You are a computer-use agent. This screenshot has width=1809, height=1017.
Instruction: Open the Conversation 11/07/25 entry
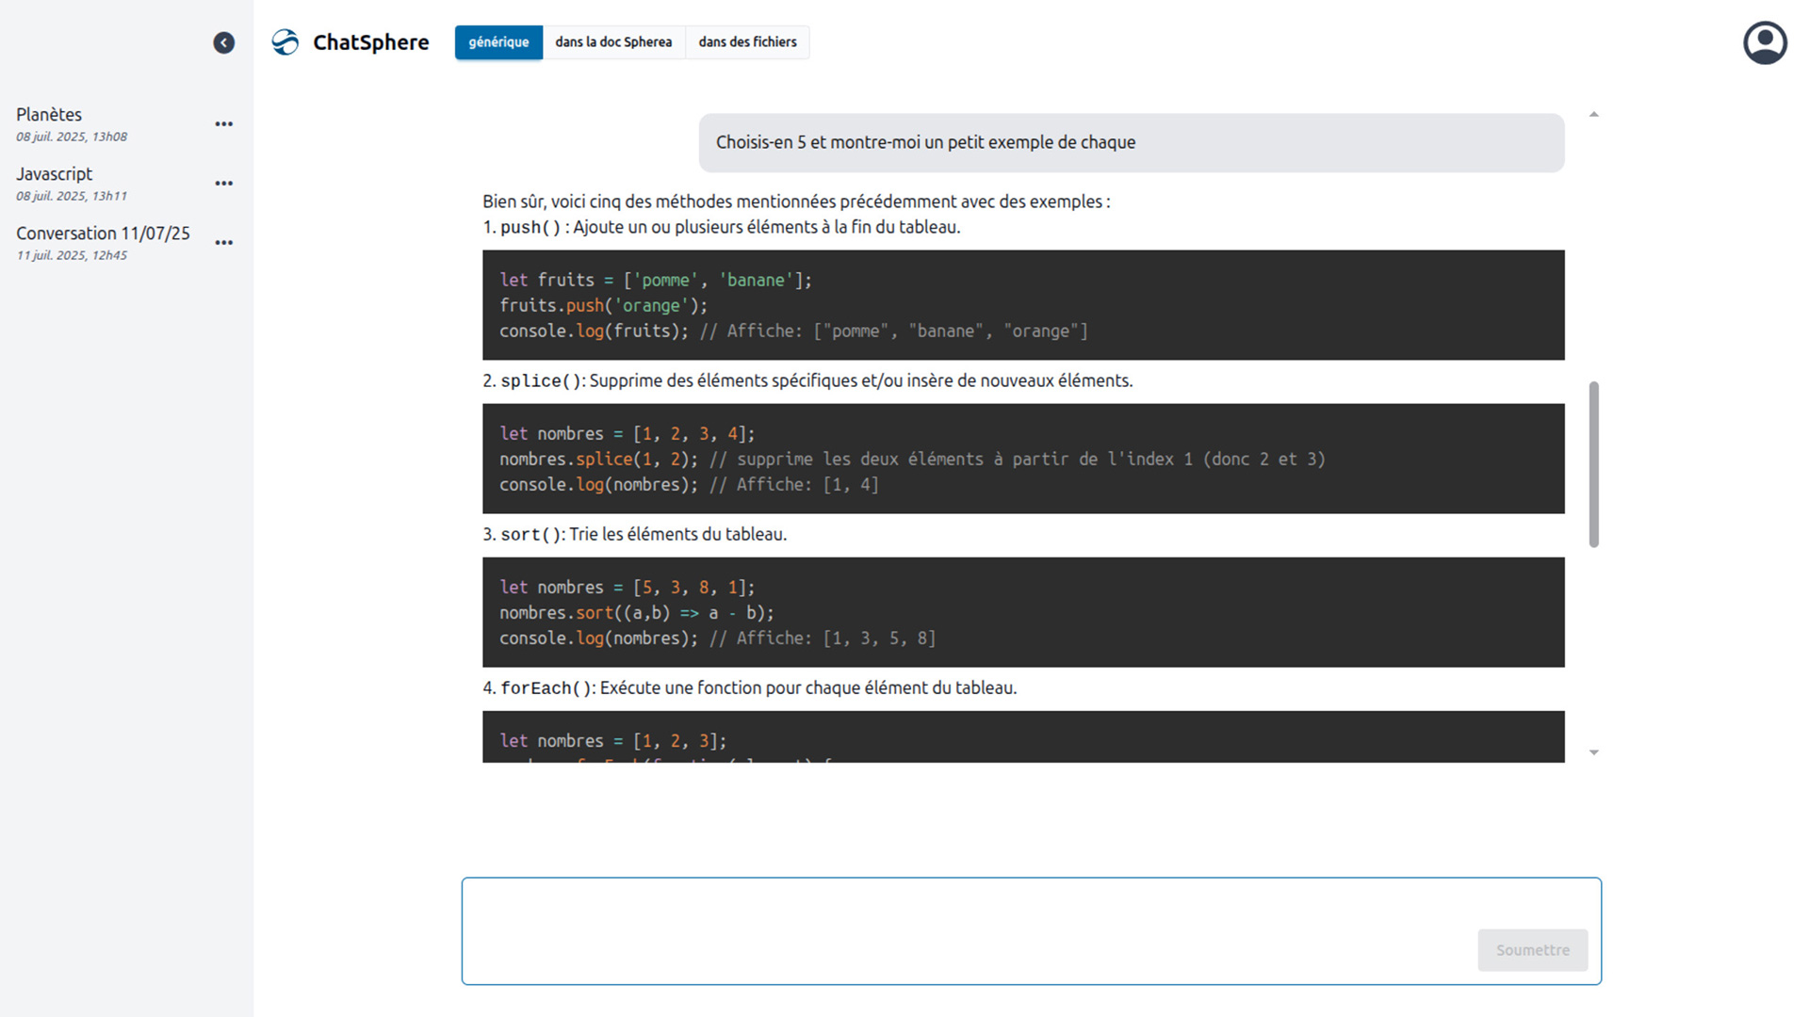click(103, 234)
